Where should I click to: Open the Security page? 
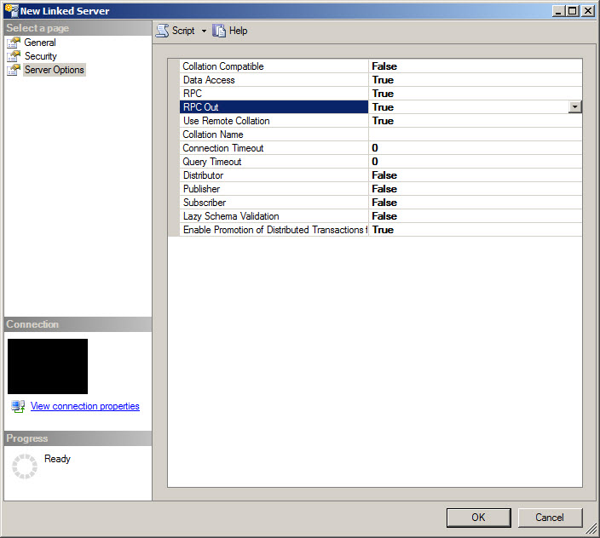point(41,56)
